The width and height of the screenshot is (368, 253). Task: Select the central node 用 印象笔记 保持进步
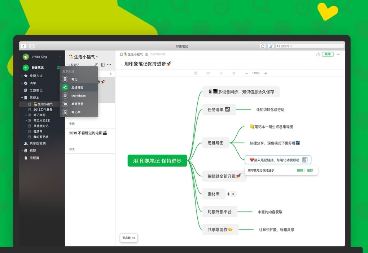(x=157, y=160)
